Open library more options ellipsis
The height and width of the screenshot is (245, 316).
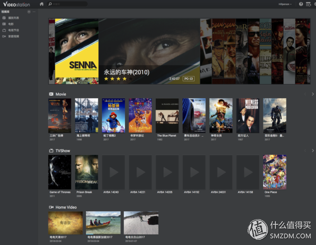(x=34, y=12)
